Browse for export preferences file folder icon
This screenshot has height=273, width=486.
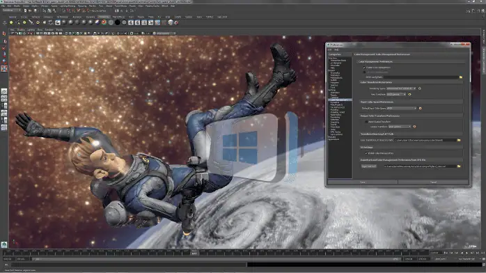pos(459,166)
